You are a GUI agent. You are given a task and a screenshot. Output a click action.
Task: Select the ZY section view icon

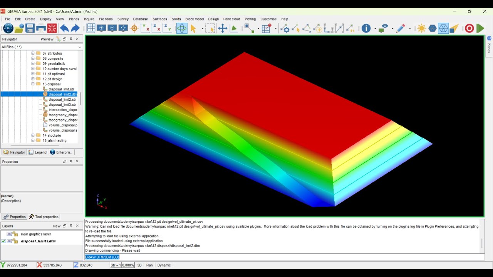167,28
